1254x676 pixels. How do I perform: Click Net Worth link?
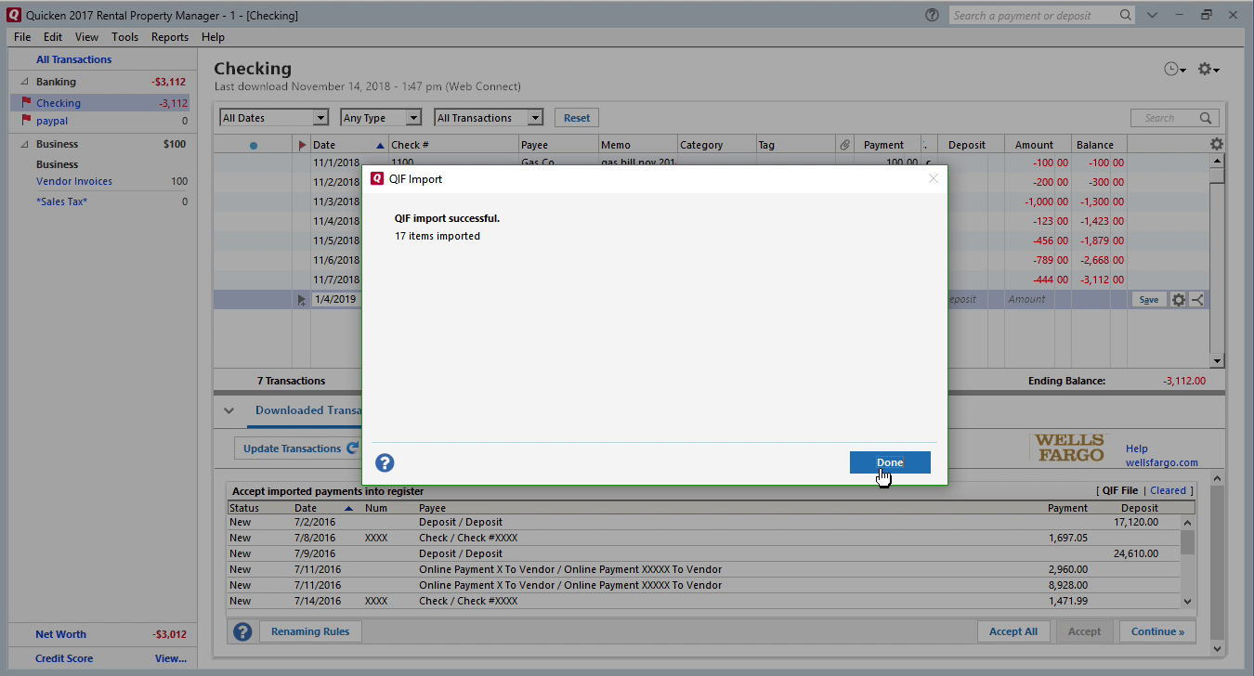click(60, 634)
